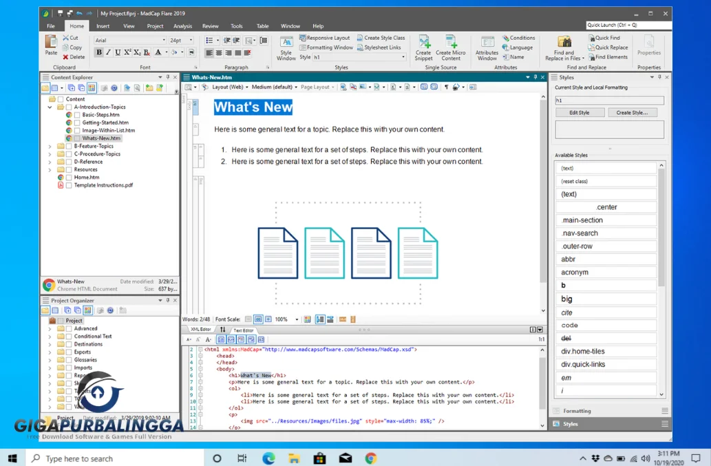Show paragraph markers in editor toolbar

tap(446, 87)
